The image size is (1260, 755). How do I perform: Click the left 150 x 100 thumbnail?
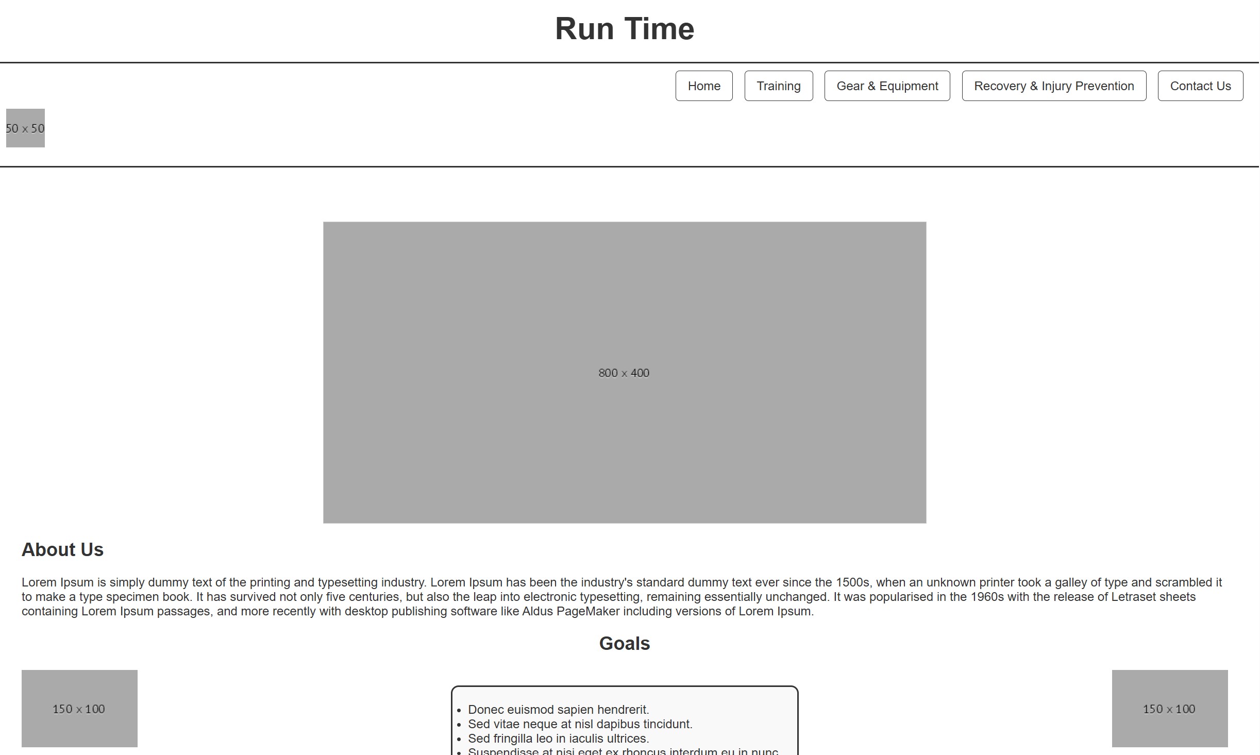tap(79, 708)
